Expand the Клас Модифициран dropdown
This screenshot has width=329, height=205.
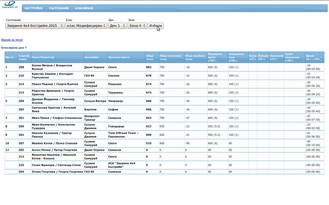pyautogui.click(x=86, y=26)
